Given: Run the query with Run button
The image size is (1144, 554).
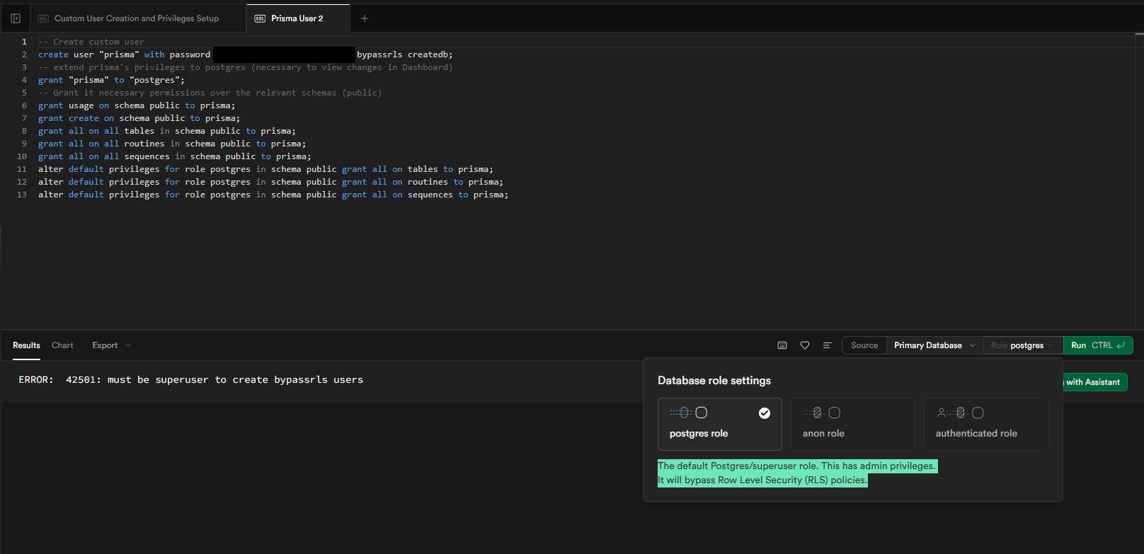Looking at the screenshot, I should (x=1098, y=345).
